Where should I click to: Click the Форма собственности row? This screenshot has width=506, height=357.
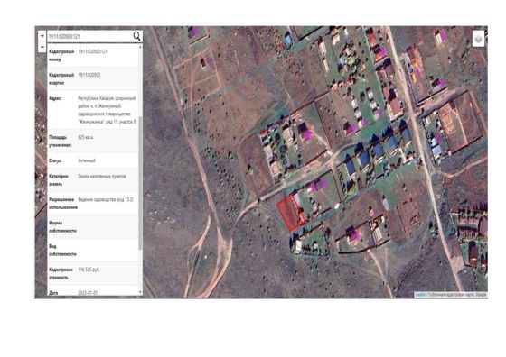93,226
